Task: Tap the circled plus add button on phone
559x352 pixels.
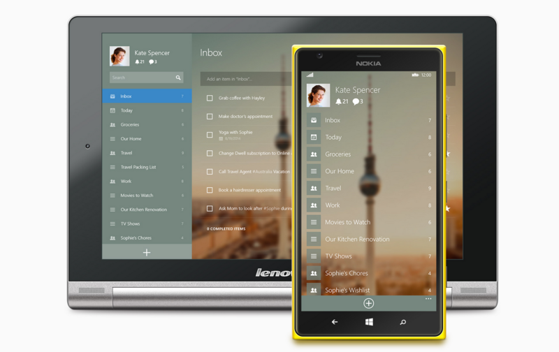Action: click(369, 303)
